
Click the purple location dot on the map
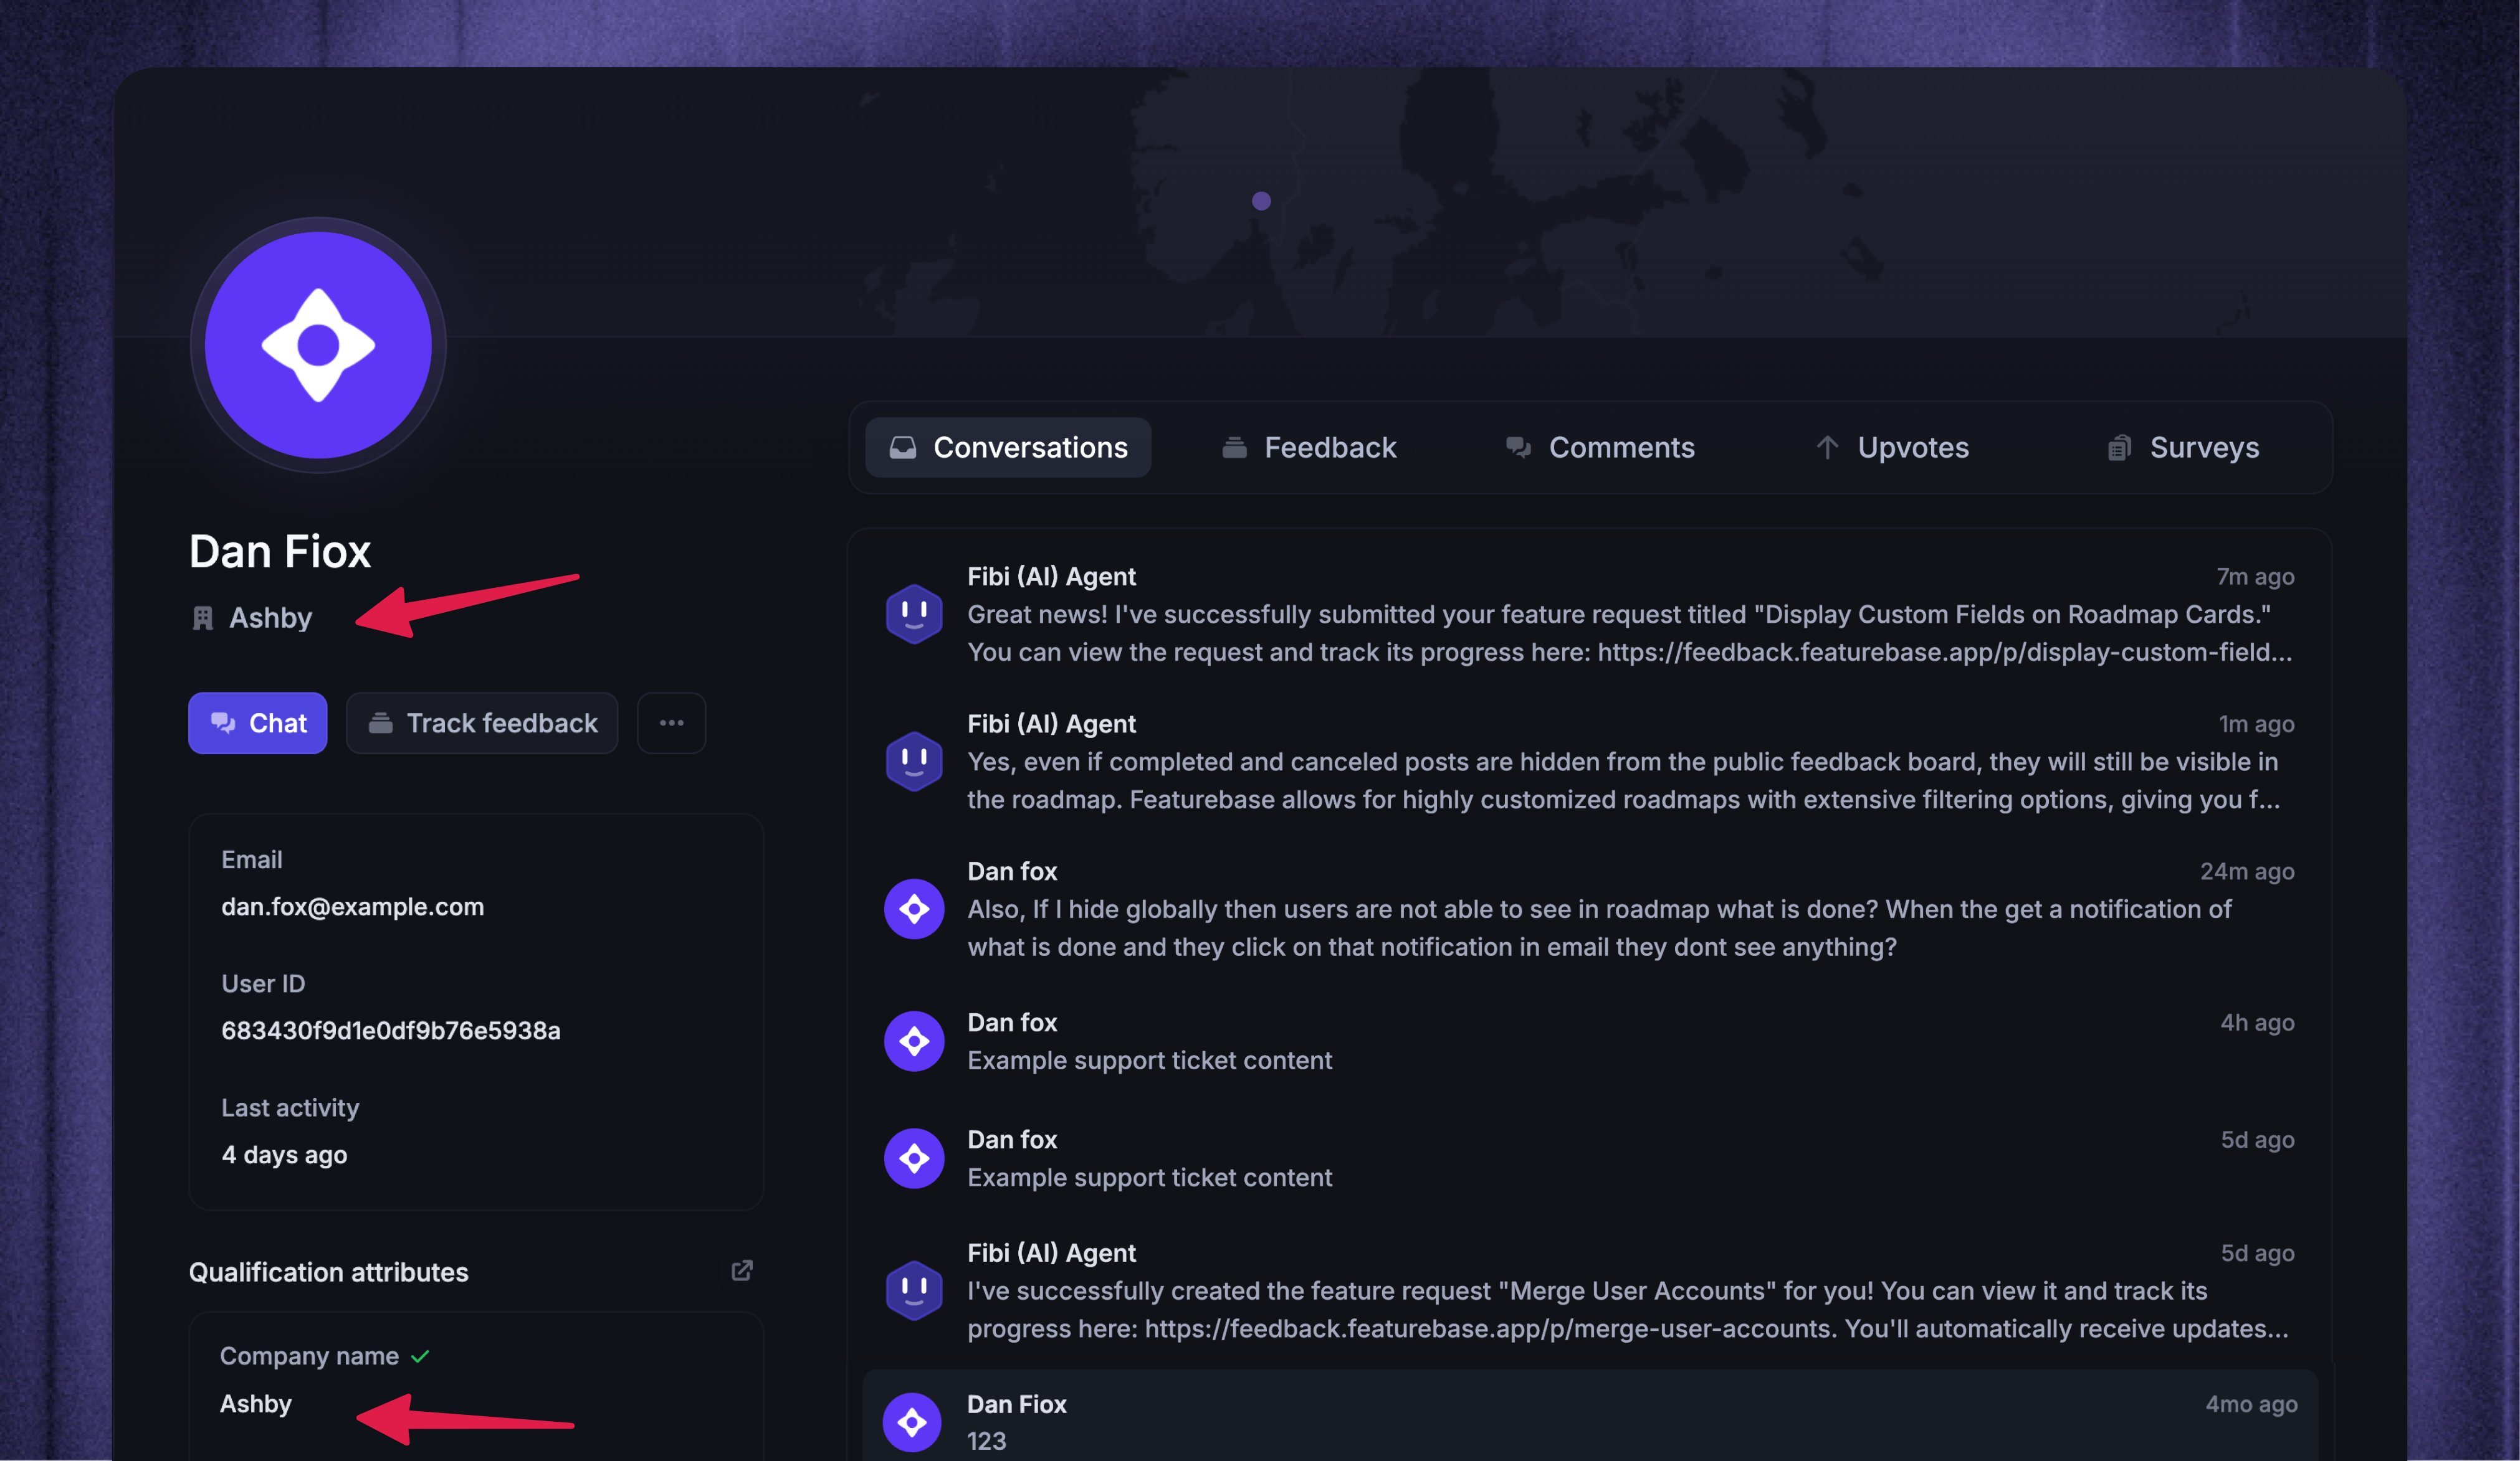pyautogui.click(x=1261, y=201)
